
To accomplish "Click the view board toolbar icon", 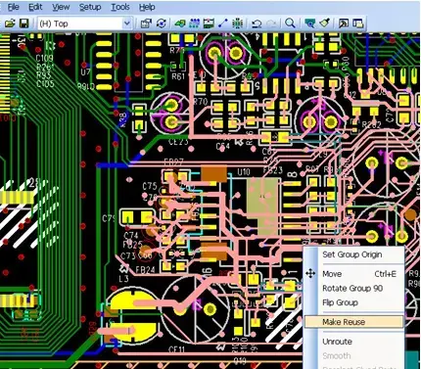I will [x=309, y=23].
